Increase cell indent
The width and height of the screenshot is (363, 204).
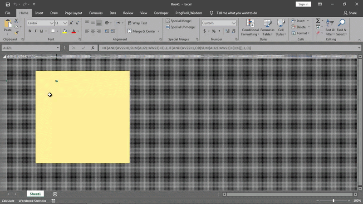pyautogui.click(x=113, y=31)
